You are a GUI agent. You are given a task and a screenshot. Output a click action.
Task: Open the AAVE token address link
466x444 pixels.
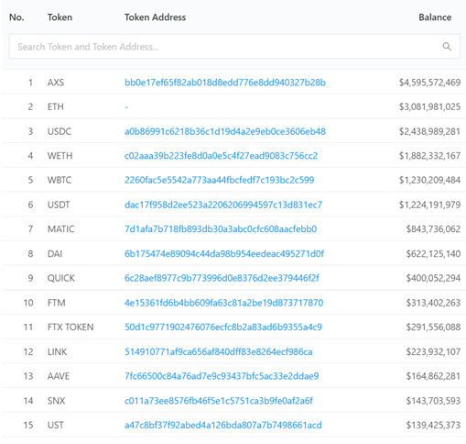(222, 376)
